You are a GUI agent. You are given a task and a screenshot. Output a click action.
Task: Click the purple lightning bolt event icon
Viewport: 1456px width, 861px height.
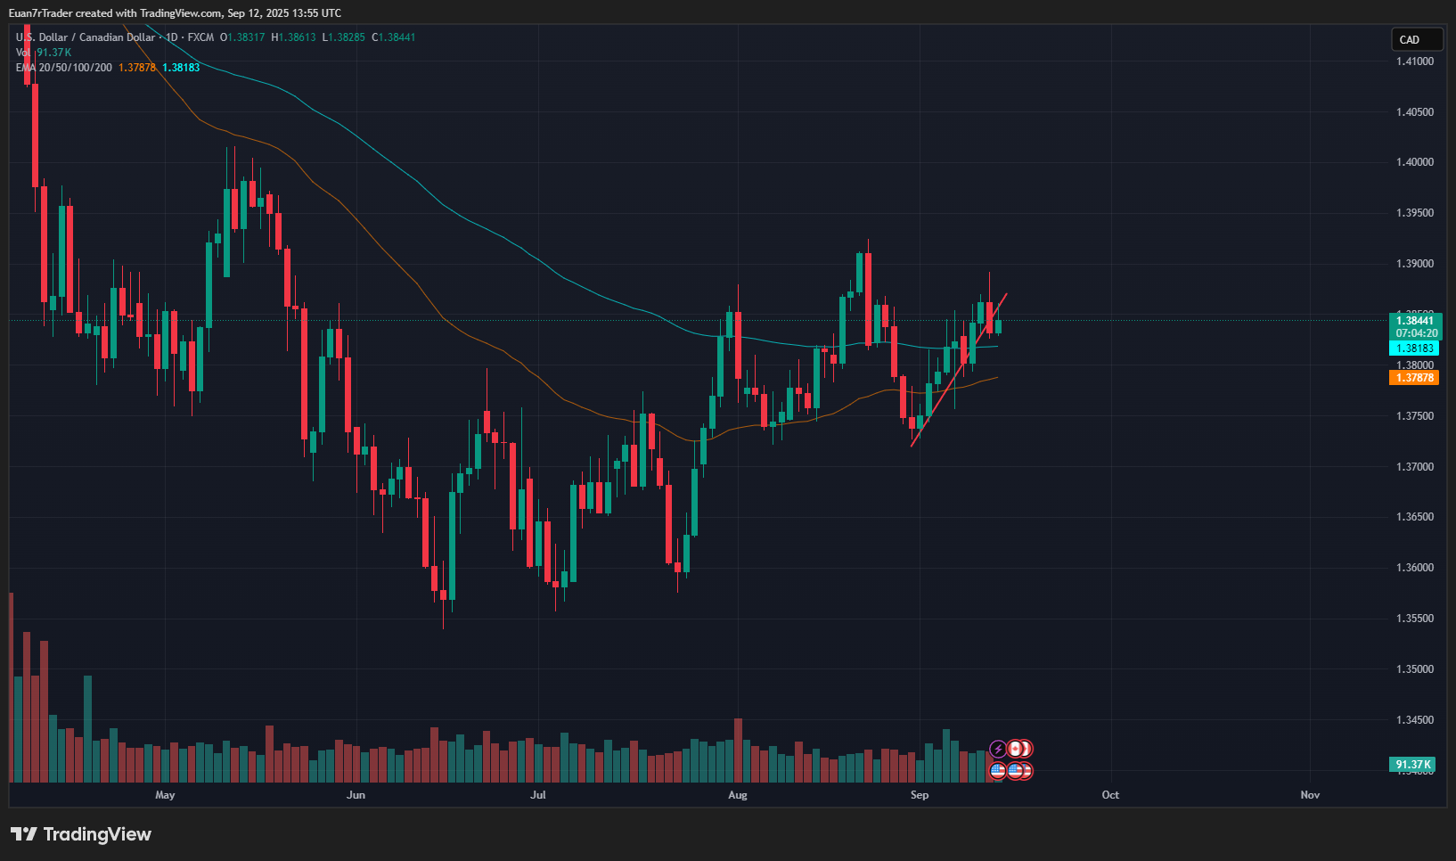[x=998, y=749]
